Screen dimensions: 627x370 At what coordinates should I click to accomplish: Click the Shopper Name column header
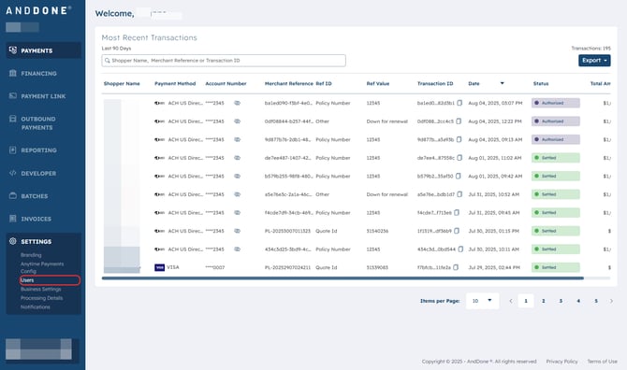tap(122, 84)
